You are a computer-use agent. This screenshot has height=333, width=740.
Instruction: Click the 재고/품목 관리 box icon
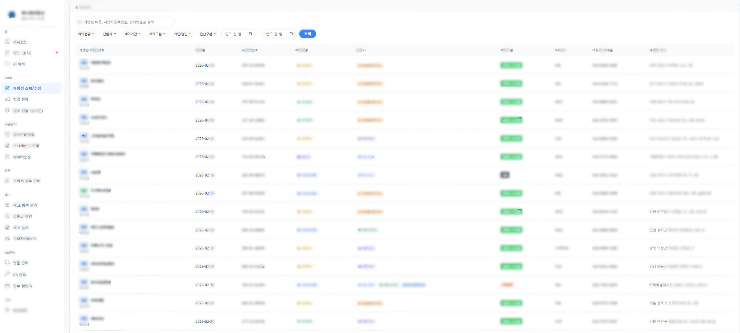[7, 205]
